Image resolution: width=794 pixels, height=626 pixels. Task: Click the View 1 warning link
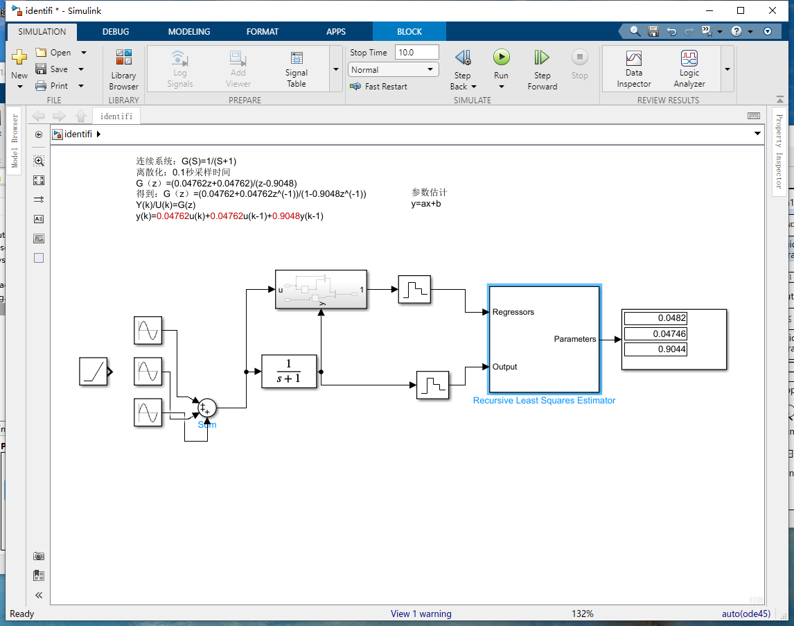(x=421, y=614)
